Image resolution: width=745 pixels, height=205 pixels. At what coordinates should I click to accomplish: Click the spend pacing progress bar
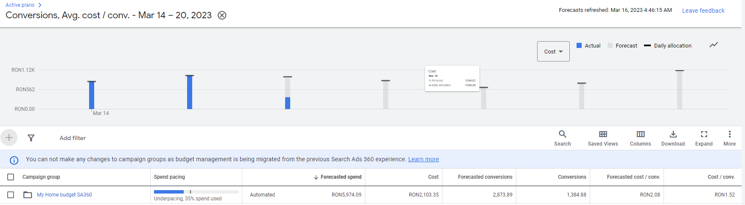coord(196,192)
